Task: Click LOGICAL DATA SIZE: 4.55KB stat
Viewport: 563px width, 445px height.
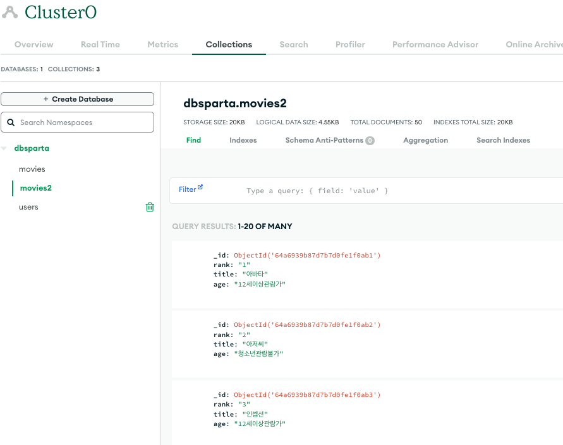Action: click(x=298, y=122)
